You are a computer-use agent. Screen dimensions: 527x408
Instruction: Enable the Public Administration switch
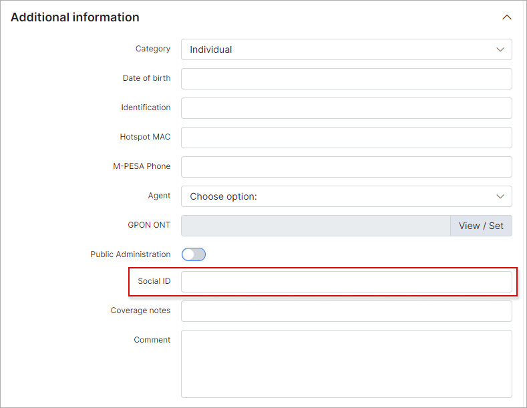point(194,254)
